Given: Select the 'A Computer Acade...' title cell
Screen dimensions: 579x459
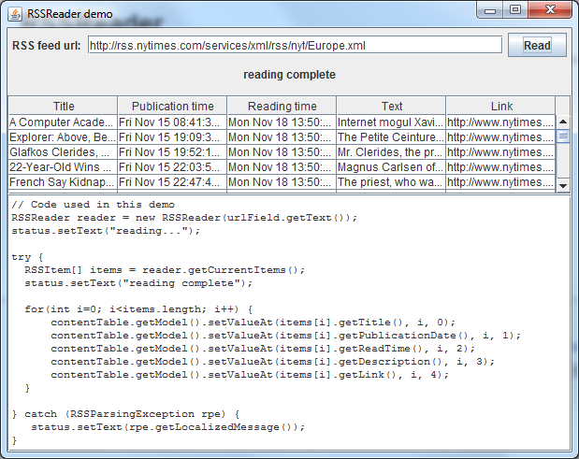Looking at the screenshot, I should click(62, 122).
